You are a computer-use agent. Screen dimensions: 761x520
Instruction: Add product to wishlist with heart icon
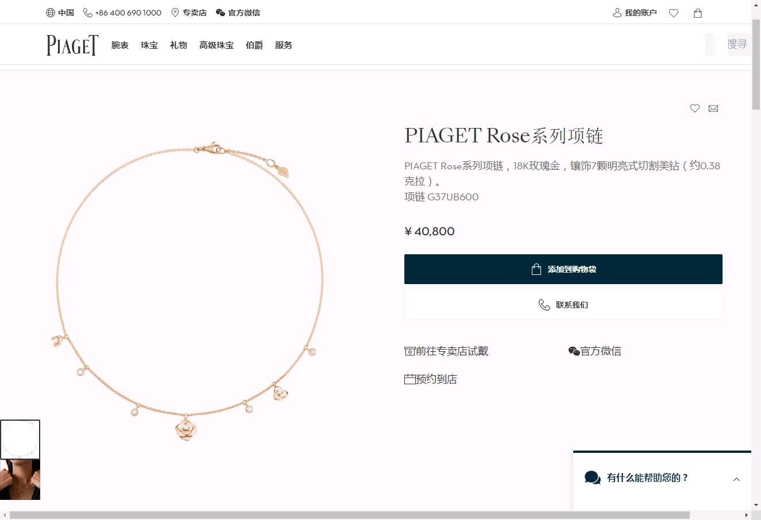[x=695, y=108]
